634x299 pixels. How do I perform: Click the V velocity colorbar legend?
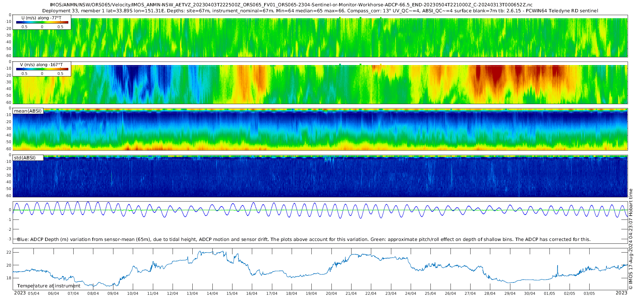pyautogui.click(x=42, y=69)
